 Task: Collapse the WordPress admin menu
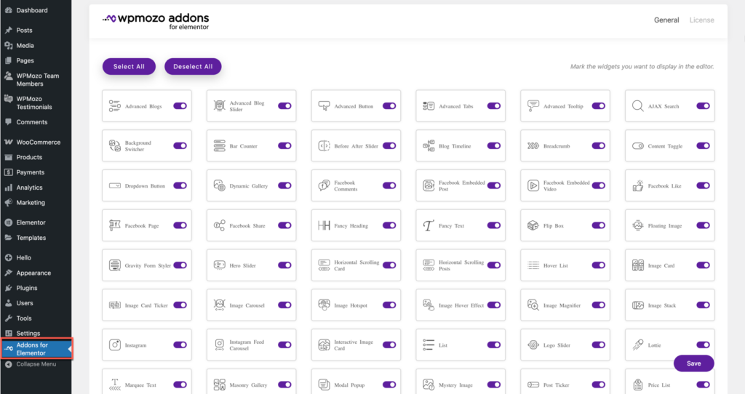(36, 364)
